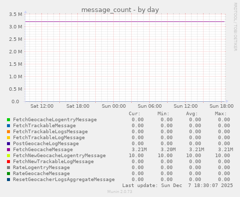240x197 pixels.
Task: Click the Sat 18:00 x-axis label
Action: pos(78,106)
